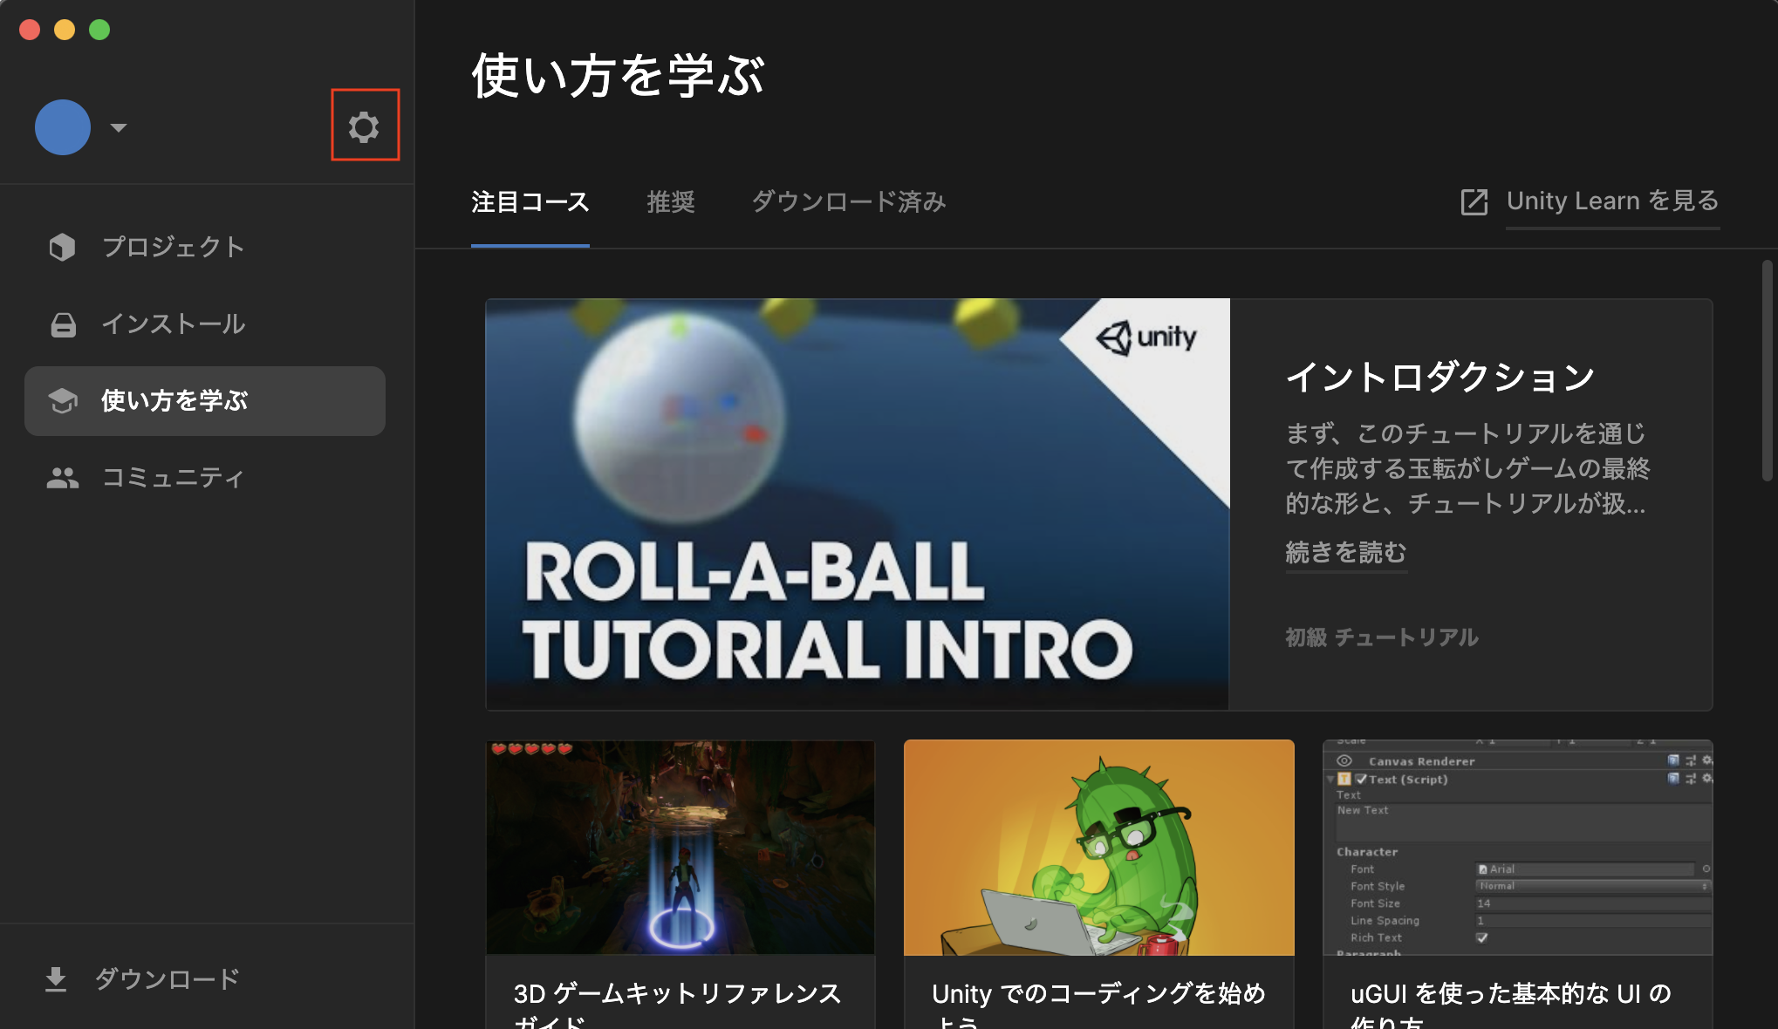
Task: Click the uGUI を使った基本的な UI title
Action: click(1511, 994)
